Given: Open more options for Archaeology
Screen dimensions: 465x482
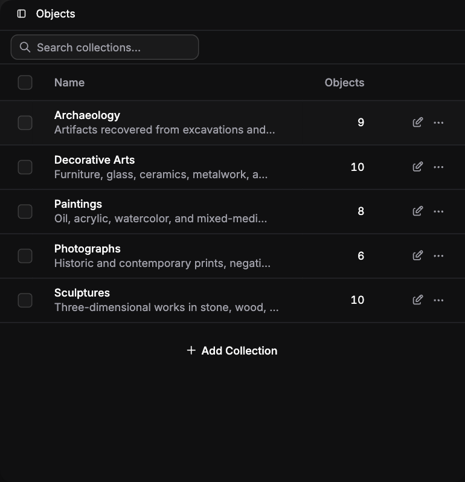Looking at the screenshot, I should click(438, 123).
